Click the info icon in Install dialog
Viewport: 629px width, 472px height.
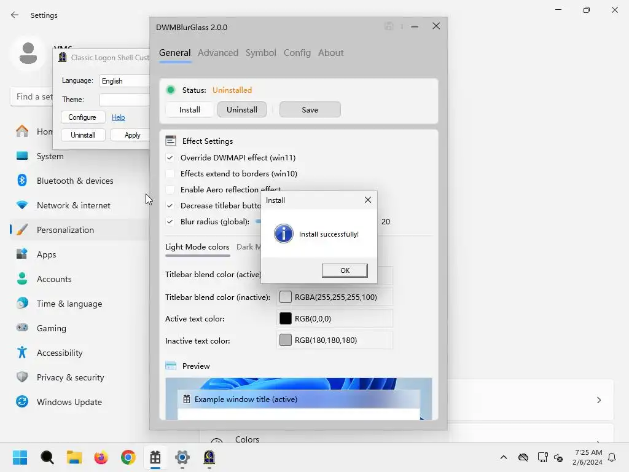tap(284, 234)
